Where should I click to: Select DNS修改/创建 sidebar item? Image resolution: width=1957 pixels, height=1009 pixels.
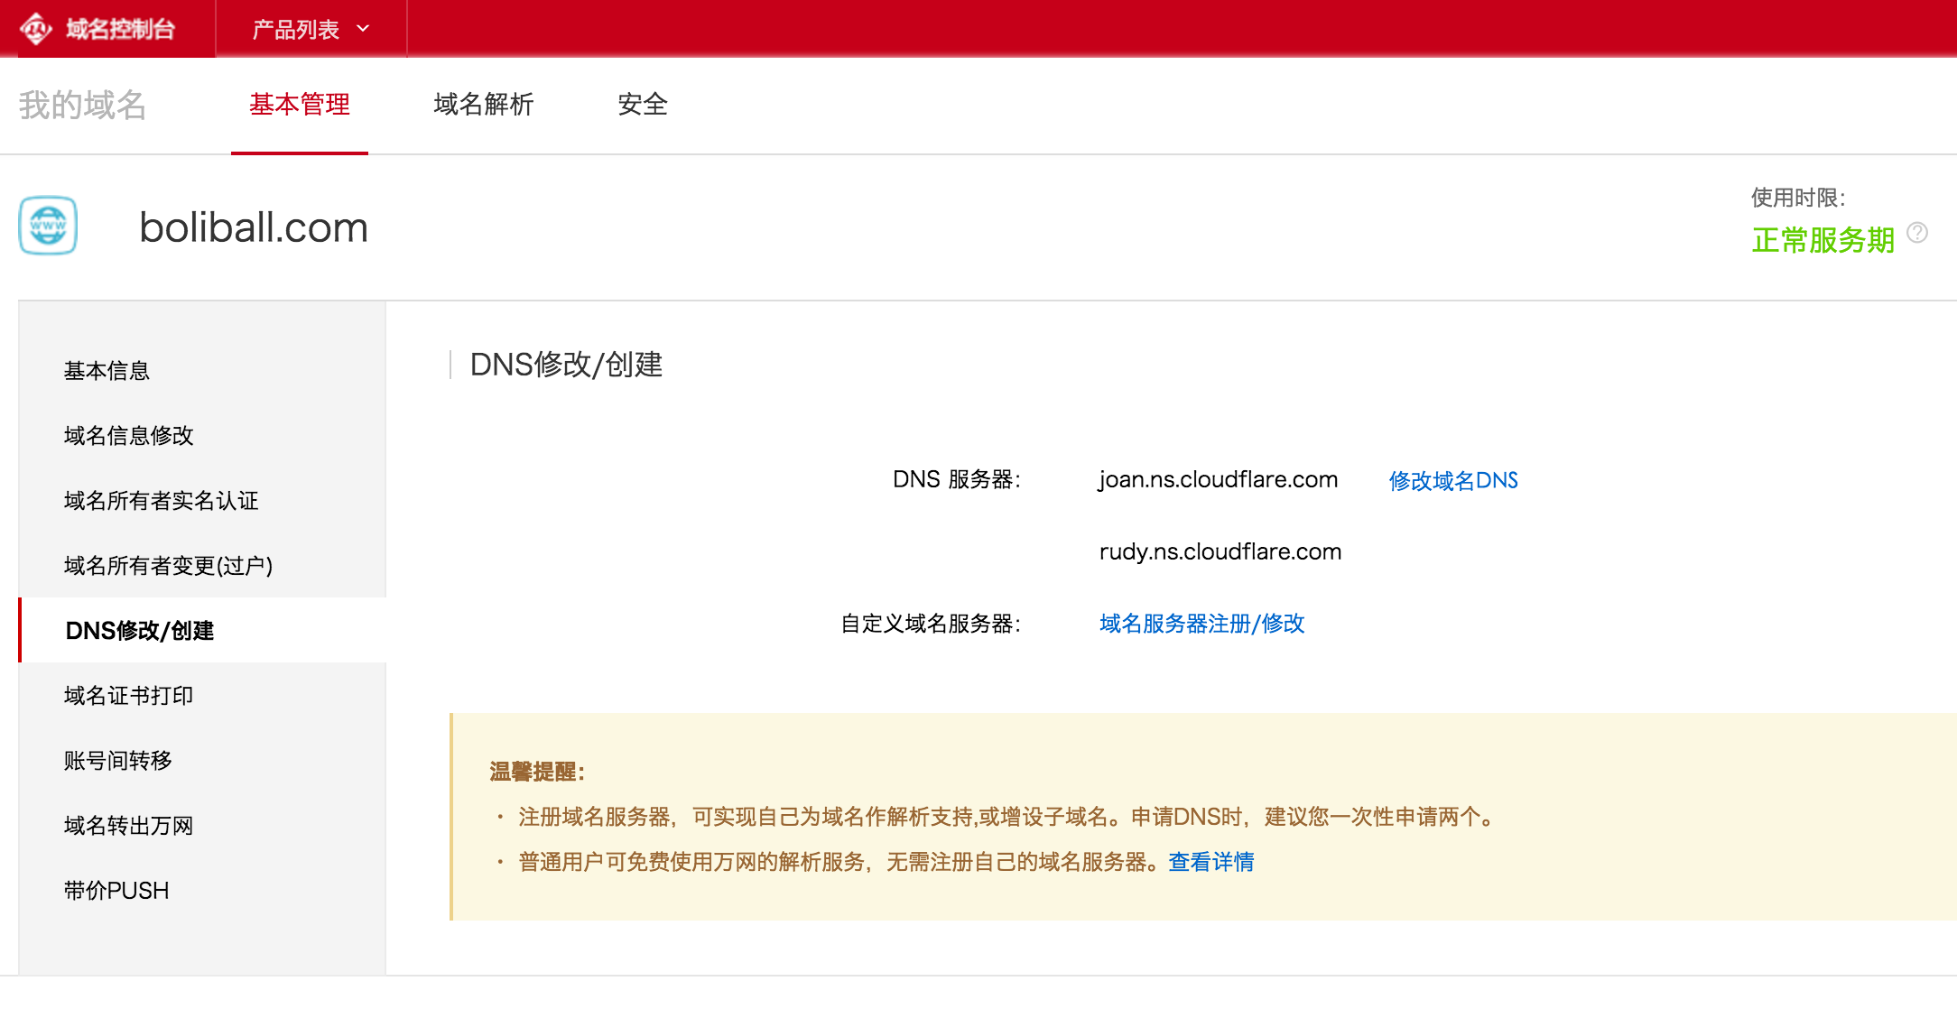(x=139, y=631)
